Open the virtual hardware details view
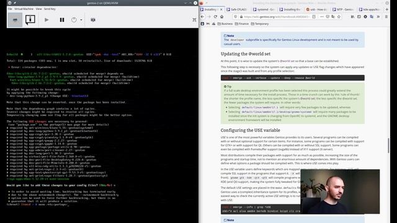397x223 pixels. click(x=30, y=20)
